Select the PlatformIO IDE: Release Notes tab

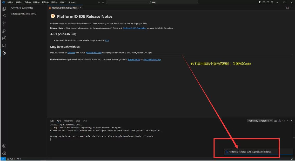pyautogui.click(x=65, y=8)
